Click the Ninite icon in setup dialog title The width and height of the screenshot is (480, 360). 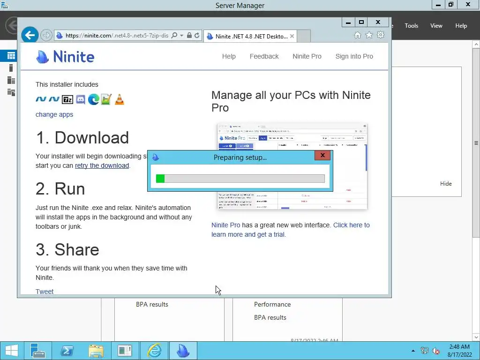coord(156,157)
